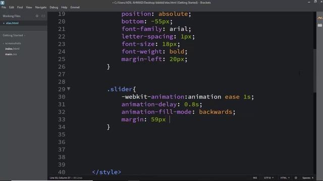Toggle the INS insert mode indicator
The image size is (323, 181).
255,177
